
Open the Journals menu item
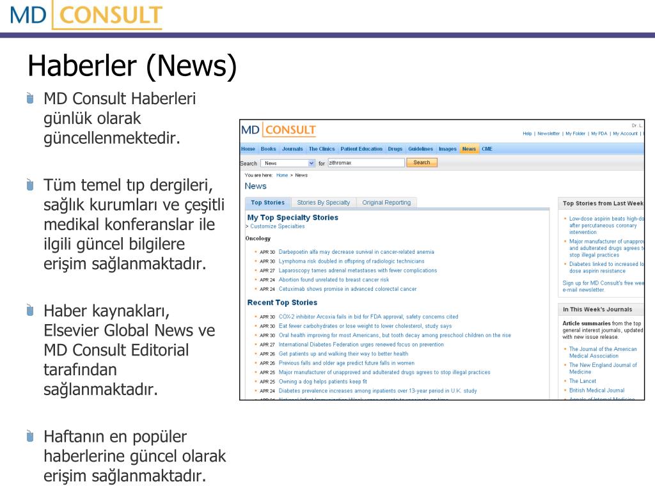pyautogui.click(x=292, y=148)
